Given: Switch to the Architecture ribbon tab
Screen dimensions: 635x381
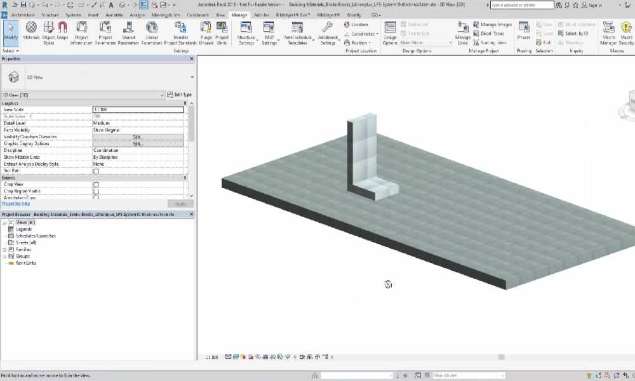Looking at the screenshot, I should pyautogui.click(x=23, y=14).
